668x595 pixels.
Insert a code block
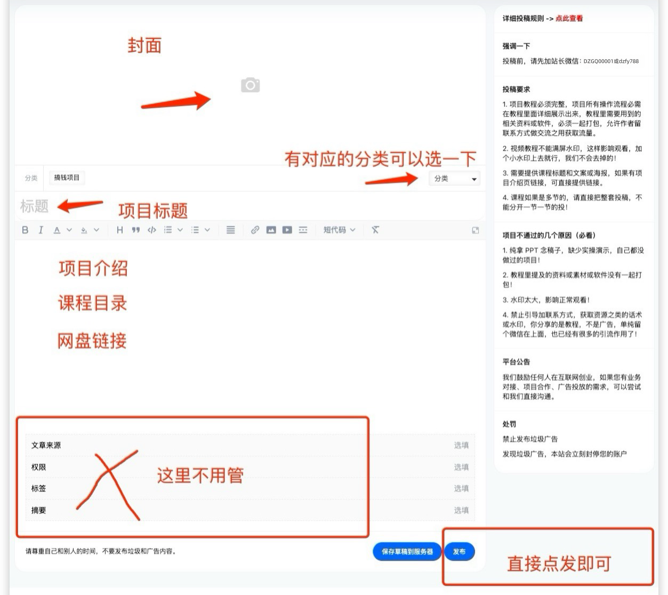tap(152, 230)
